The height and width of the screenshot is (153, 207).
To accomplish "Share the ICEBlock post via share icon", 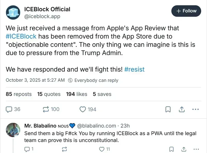I will click(x=181, y=109).
